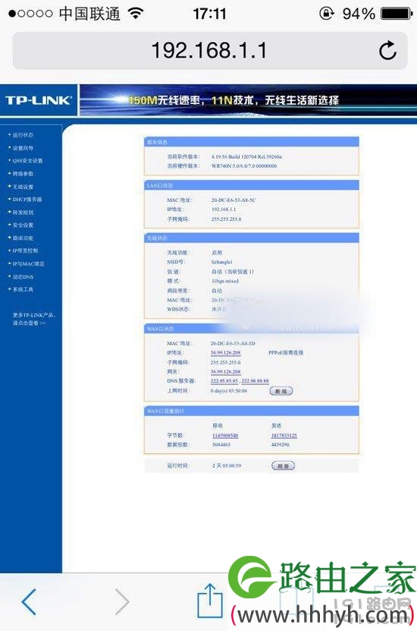The image size is (417, 631).
Task: Expand 系统工具 menu section
Action: (x=23, y=289)
